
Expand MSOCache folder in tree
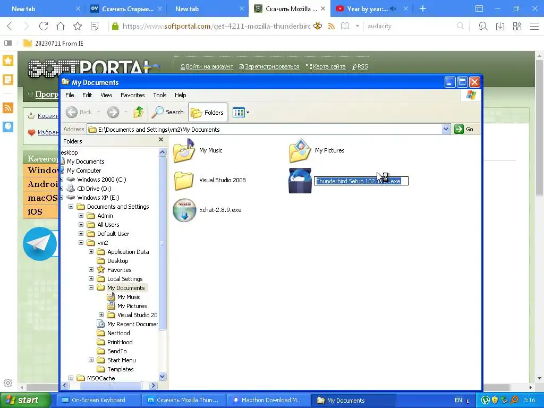[71, 378]
